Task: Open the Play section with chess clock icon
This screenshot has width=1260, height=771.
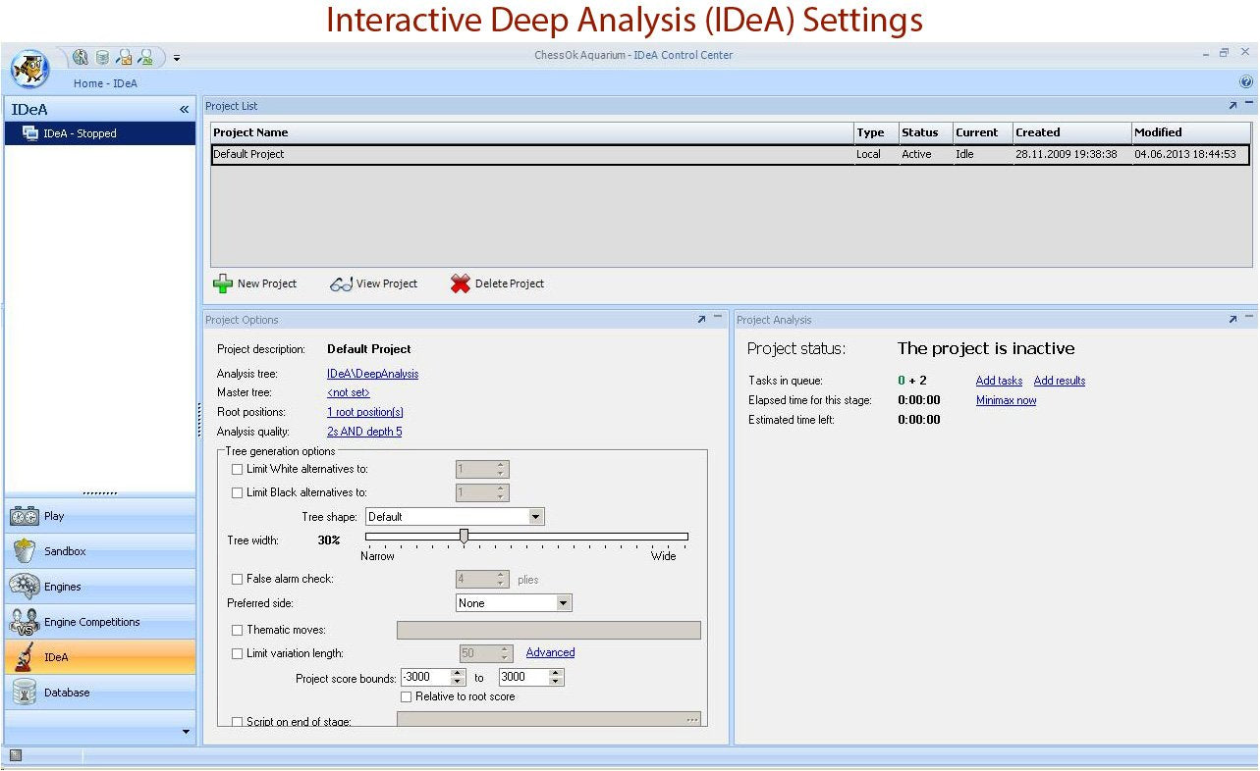Action: tap(25, 516)
